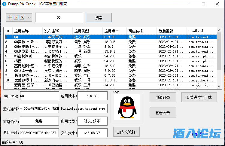Sort by the ID column header

[8, 31]
